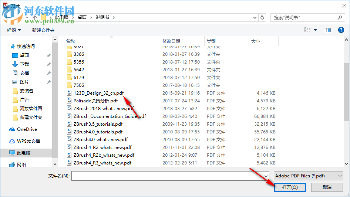The width and height of the screenshot is (350, 197).
Task: Click sidebar scrollbar down arrow
Action: pyautogui.click(x=55, y=164)
